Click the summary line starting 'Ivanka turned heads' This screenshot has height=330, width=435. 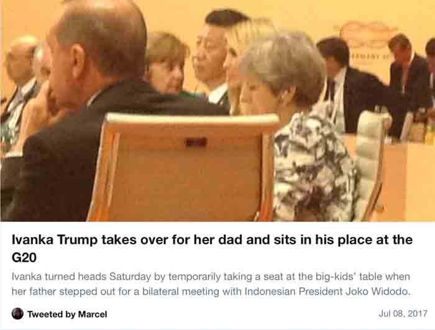click(211, 277)
